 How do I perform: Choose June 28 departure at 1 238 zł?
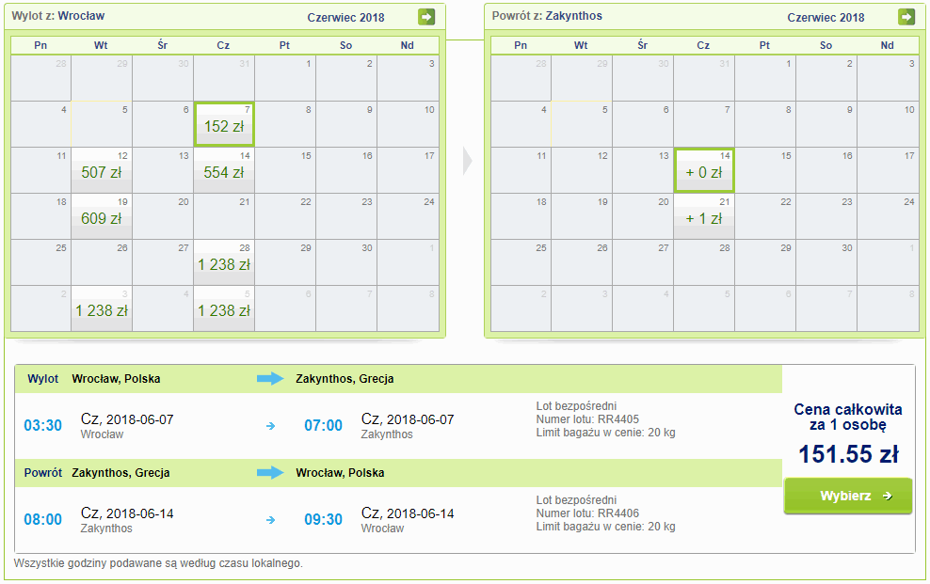pyautogui.click(x=224, y=263)
